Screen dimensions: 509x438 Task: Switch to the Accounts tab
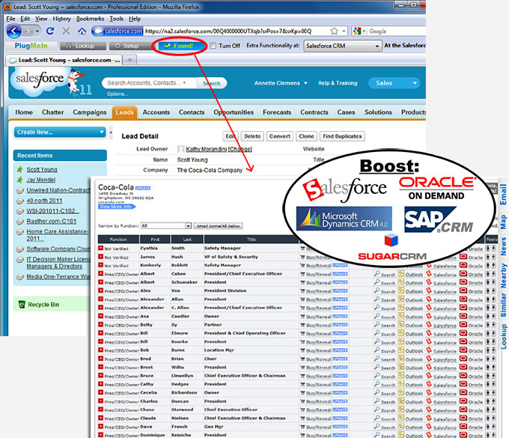point(156,112)
